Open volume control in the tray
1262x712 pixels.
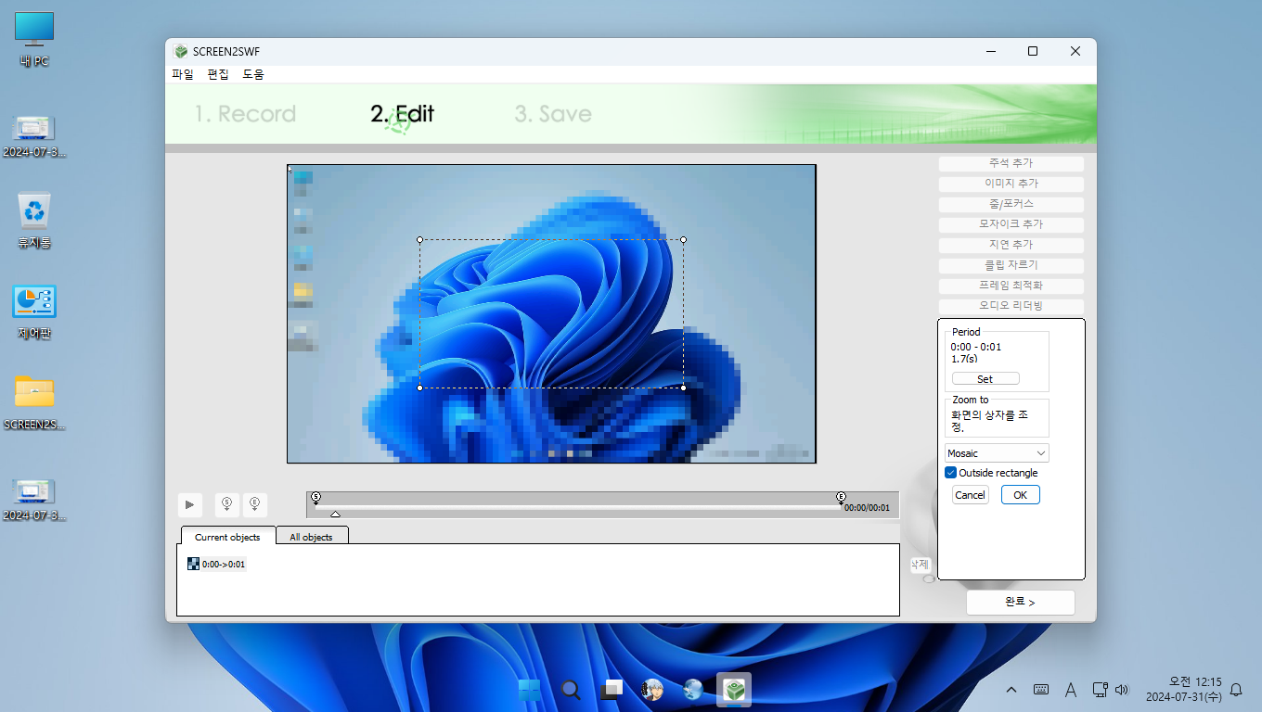pyautogui.click(x=1122, y=690)
